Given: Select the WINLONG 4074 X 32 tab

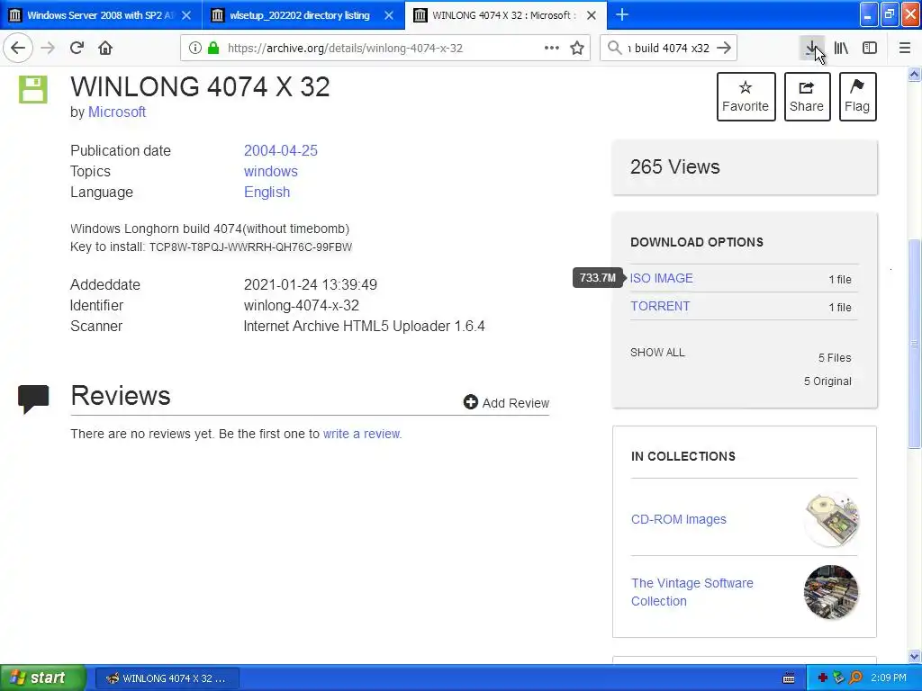Looking at the screenshot, I should (x=503, y=15).
